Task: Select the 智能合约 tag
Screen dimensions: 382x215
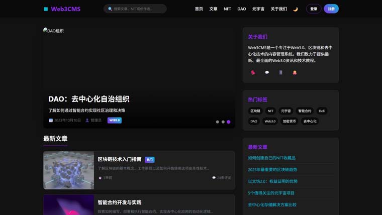Action: tap(305, 111)
